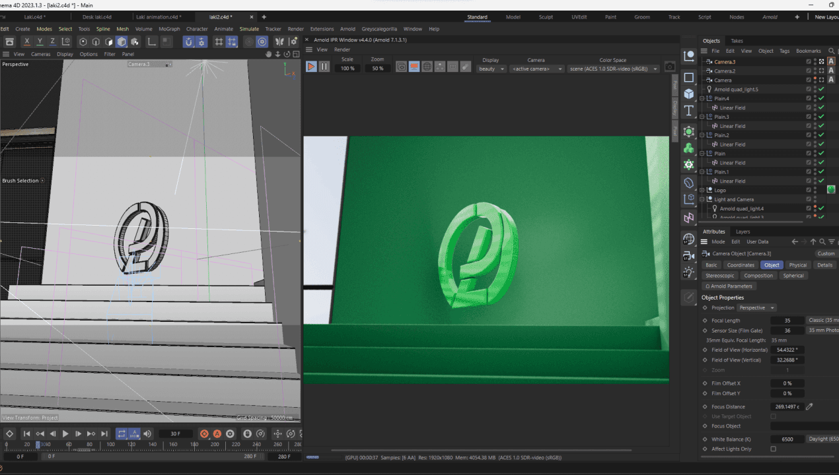Toggle the X axis lock icon
The height and width of the screenshot is (475, 839).
[x=27, y=42]
